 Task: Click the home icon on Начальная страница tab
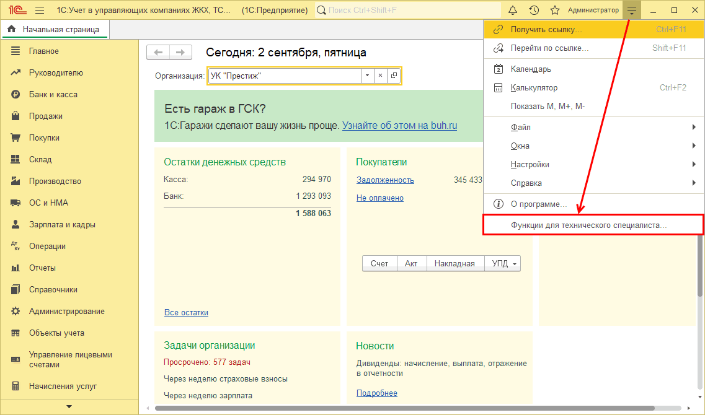[12, 29]
